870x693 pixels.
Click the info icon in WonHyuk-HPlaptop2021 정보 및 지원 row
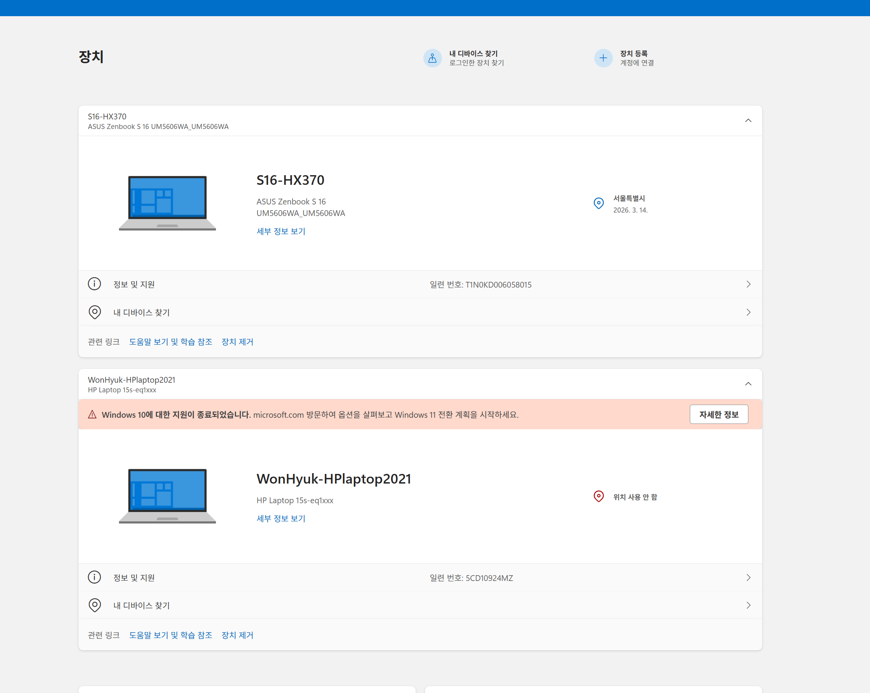click(94, 577)
